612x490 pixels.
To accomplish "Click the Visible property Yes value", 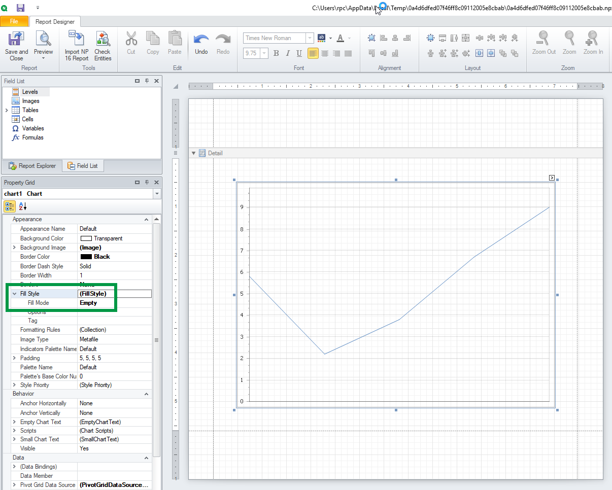I will tap(114, 448).
